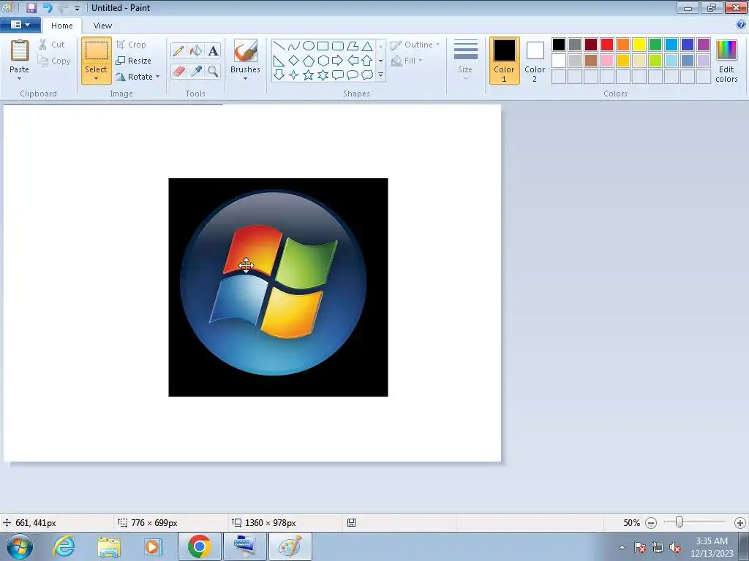
Task: Select the Pencil tool
Action: click(x=178, y=50)
